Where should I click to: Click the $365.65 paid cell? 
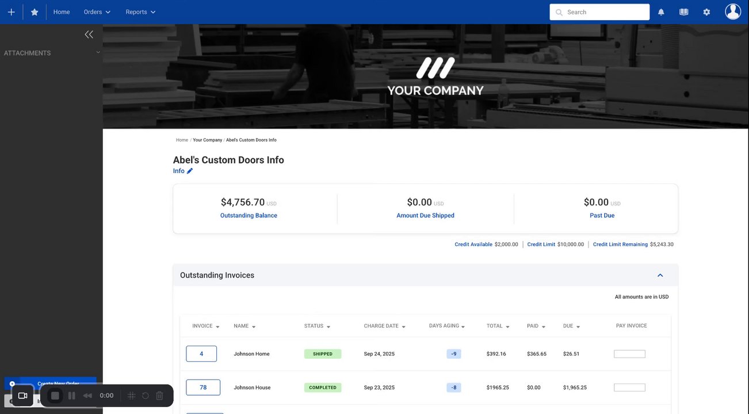click(537, 354)
